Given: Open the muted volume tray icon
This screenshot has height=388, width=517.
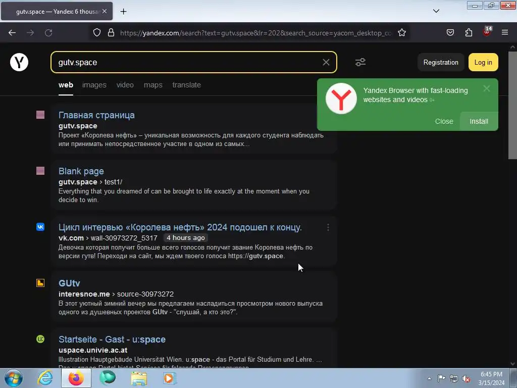Looking at the screenshot, I should pyautogui.click(x=466, y=378).
